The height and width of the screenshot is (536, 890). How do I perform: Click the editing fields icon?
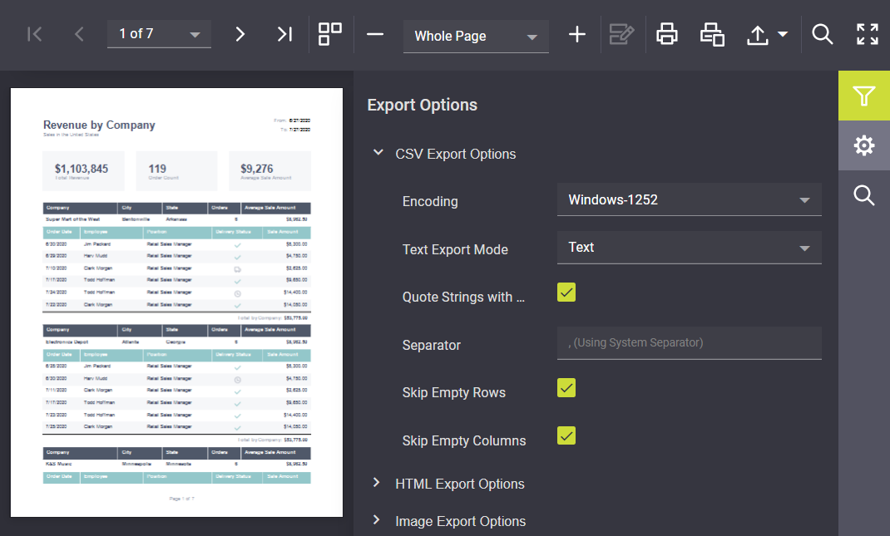click(621, 34)
